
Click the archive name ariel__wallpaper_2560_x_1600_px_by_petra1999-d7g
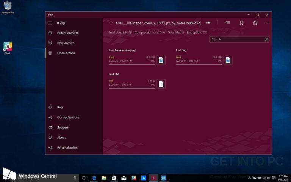tap(158, 23)
